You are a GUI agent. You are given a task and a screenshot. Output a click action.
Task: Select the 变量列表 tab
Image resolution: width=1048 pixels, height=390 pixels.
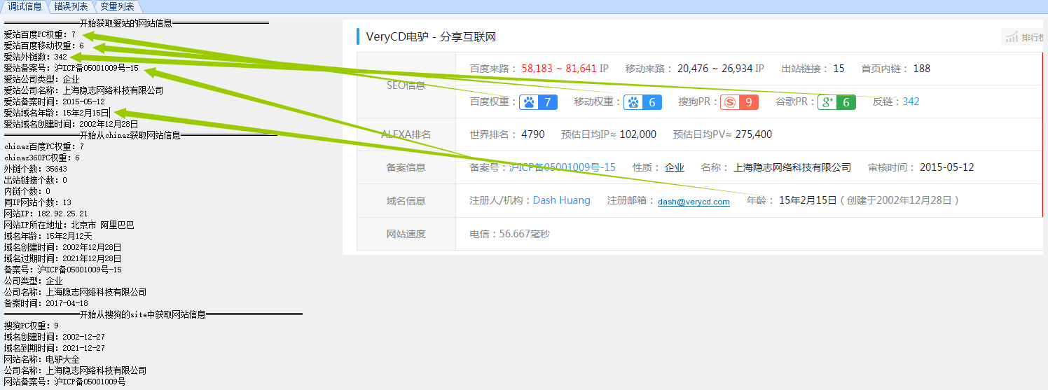pyautogui.click(x=117, y=6)
